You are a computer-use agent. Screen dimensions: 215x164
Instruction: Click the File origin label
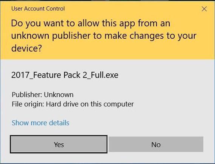tap(28, 104)
